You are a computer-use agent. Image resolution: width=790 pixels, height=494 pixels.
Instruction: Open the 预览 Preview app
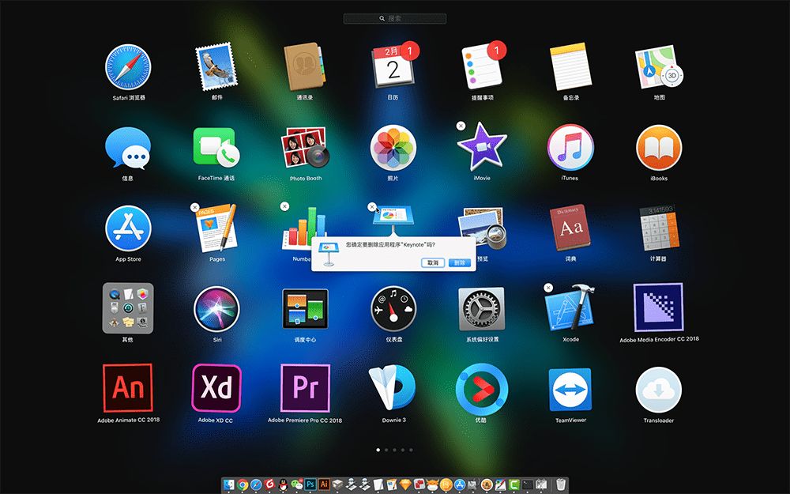coord(482,228)
